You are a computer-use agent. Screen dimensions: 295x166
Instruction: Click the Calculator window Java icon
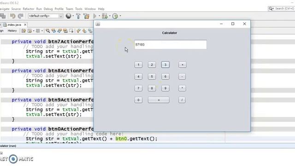pyautogui.click(x=98, y=24)
